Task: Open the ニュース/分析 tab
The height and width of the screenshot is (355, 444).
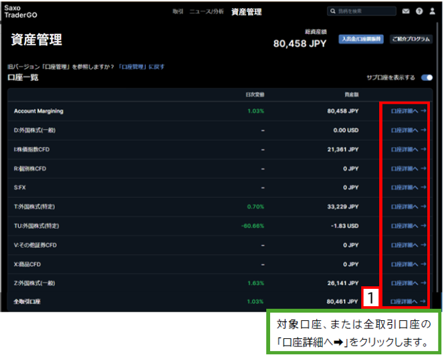Action: tap(207, 11)
